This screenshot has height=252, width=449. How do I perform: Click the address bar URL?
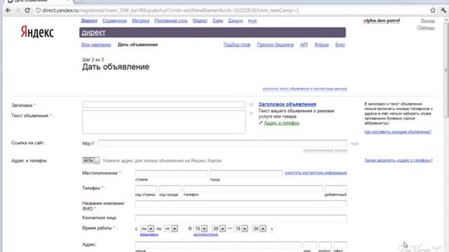(x=170, y=10)
